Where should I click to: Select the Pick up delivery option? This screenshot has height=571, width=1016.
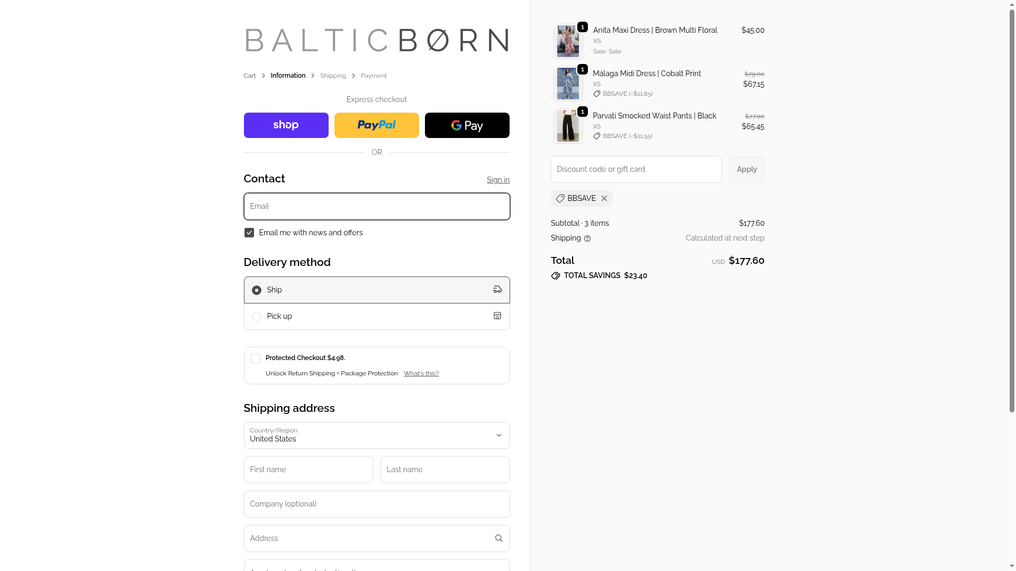click(257, 317)
